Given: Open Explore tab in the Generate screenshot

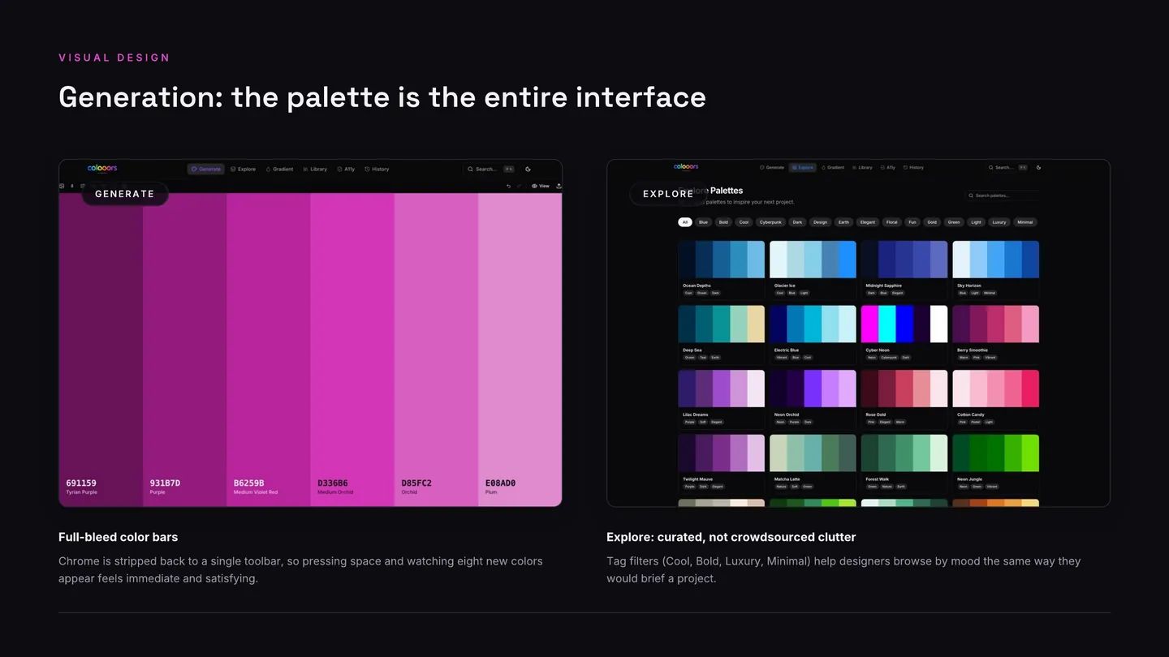Looking at the screenshot, I should (x=243, y=170).
